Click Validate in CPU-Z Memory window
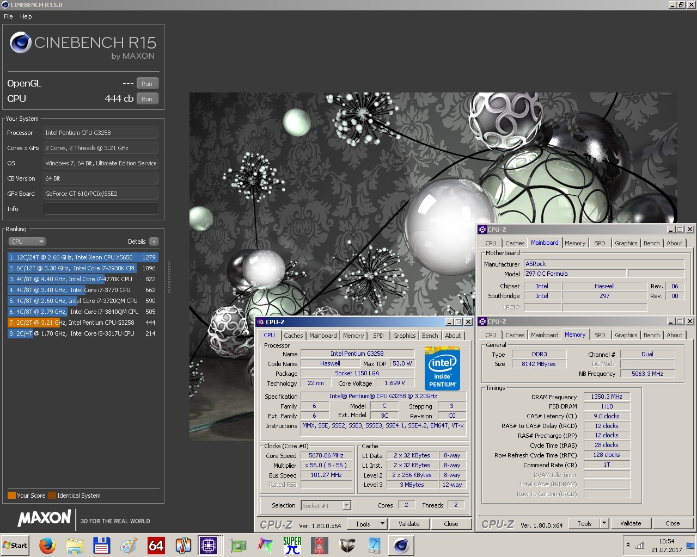The width and height of the screenshot is (697, 557). click(630, 523)
